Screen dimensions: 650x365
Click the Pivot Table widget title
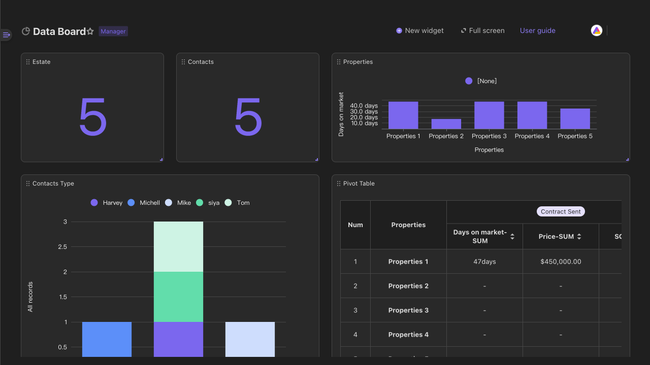click(x=359, y=184)
